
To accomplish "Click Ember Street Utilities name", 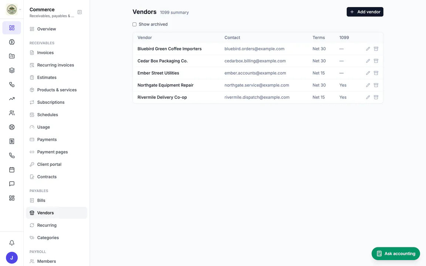I will click(x=158, y=73).
